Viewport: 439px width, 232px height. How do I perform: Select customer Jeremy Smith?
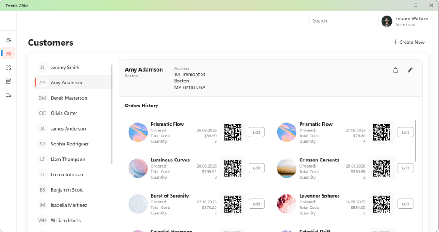73,67
